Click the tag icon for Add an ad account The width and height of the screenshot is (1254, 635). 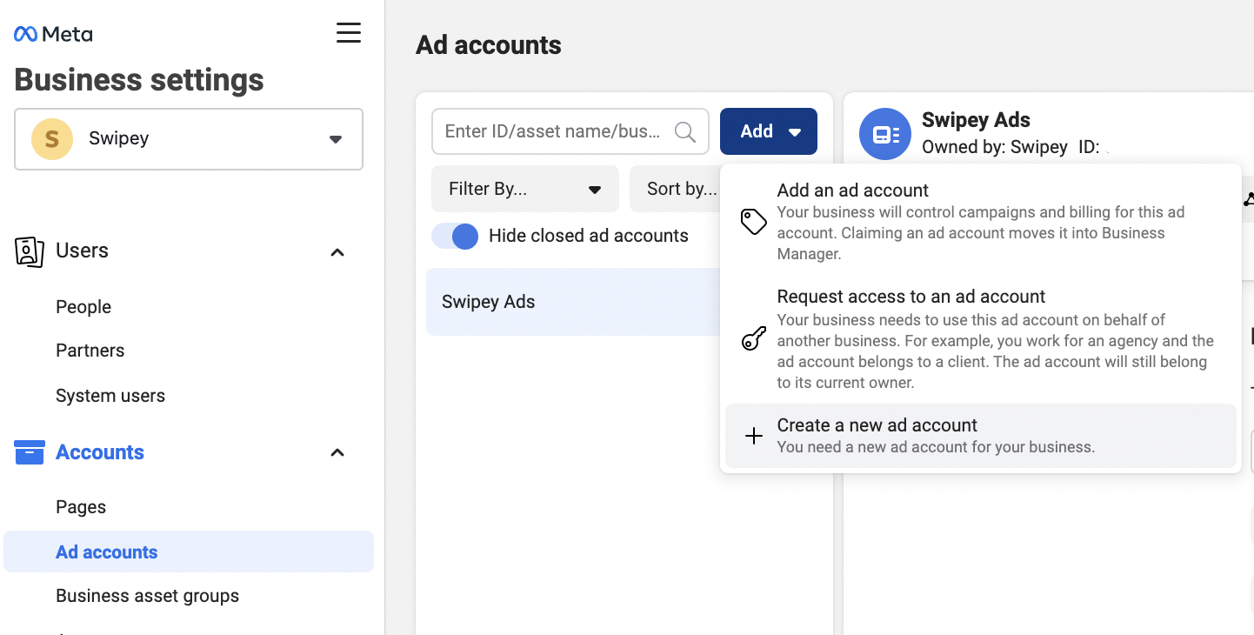[x=753, y=222]
